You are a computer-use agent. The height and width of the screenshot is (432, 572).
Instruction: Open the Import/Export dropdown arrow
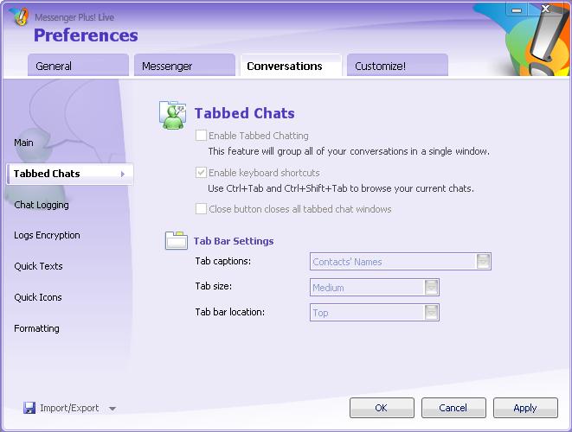click(112, 409)
